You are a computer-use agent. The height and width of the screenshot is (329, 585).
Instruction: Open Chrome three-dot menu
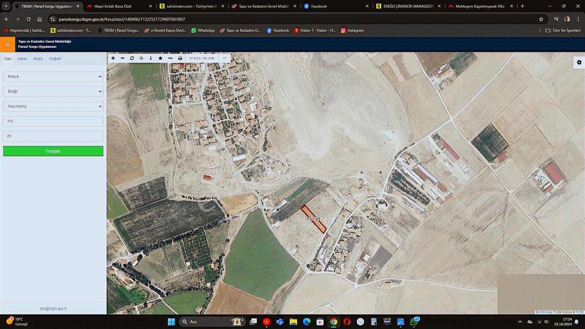pos(578,19)
